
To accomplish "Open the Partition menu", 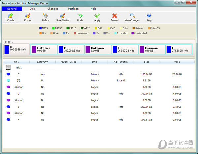I will (73, 9).
